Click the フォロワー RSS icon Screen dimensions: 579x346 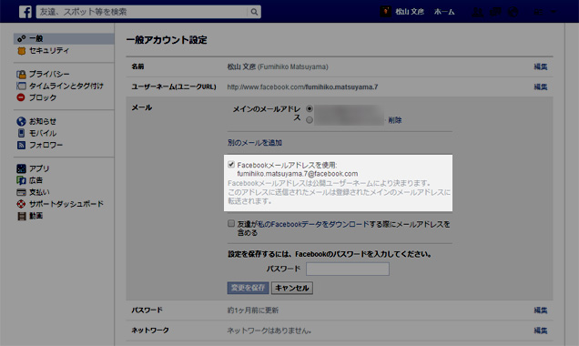pos(22,145)
